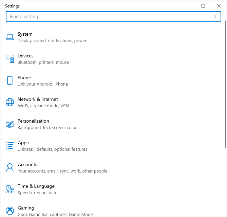Open the Devices category title
The image size is (227, 217).
pos(25,56)
